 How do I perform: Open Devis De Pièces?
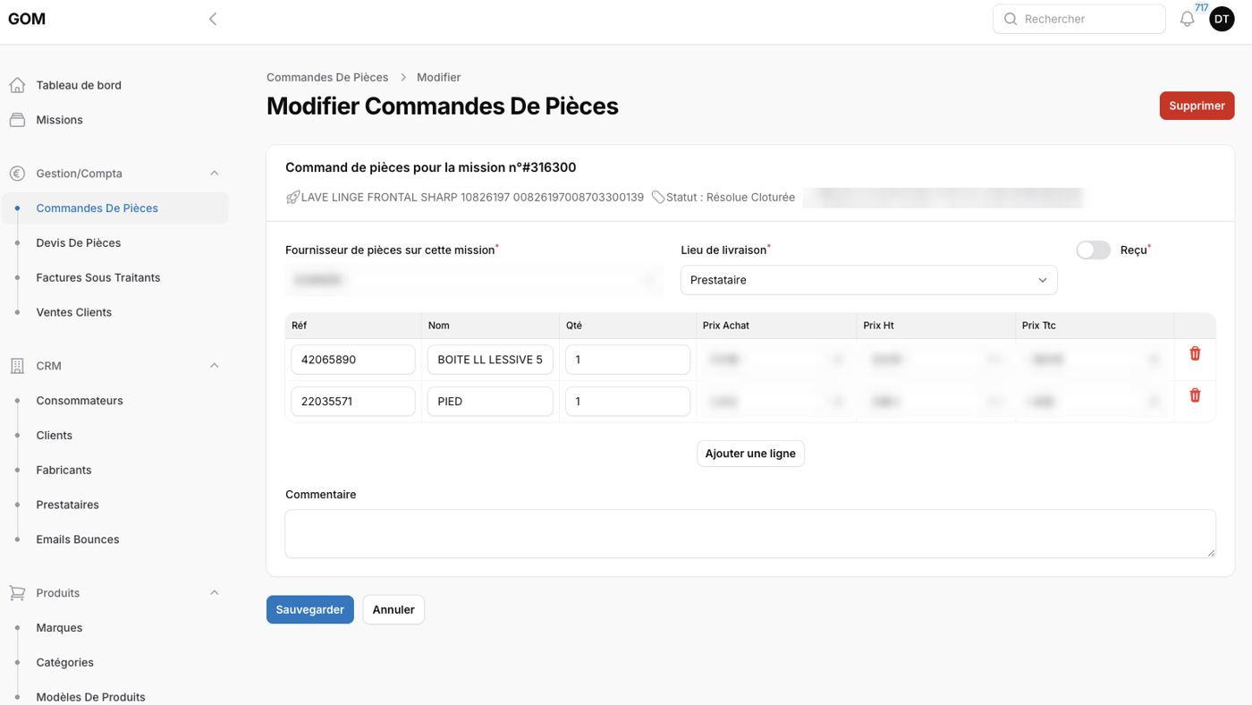pos(78,243)
